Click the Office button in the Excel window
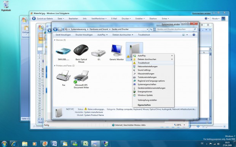The width and height of the screenshot is (236, 147). coord(41,27)
